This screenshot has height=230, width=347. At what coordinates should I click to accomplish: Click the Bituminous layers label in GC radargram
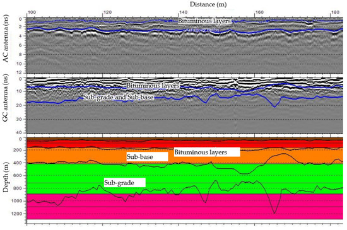coord(153,86)
